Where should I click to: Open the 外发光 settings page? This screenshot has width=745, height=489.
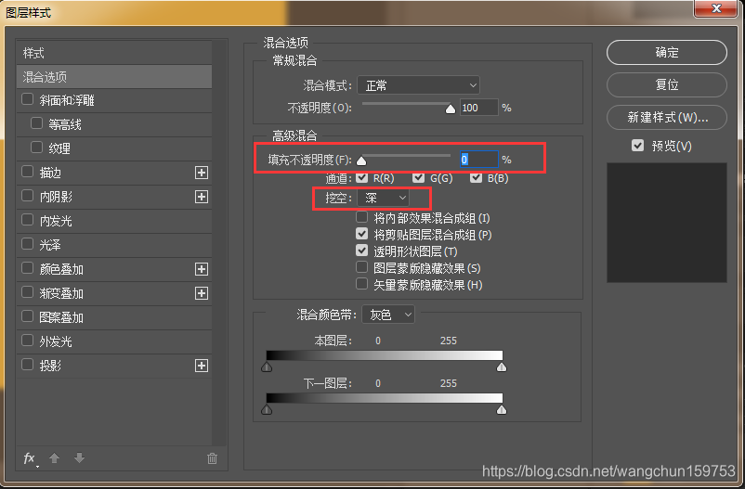[x=56, y=341]
